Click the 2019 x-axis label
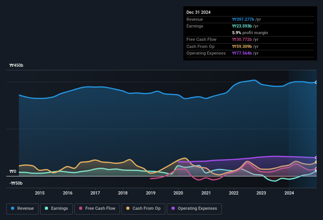This screenshot has width=323, height=220. 151,193
